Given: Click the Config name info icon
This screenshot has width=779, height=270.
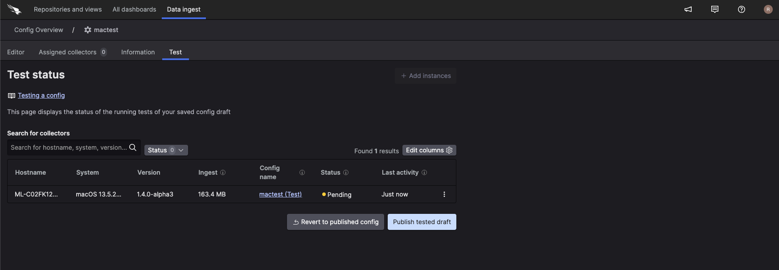Looking at the screenshot, I should pyautogui.click(x=302, y=172).
